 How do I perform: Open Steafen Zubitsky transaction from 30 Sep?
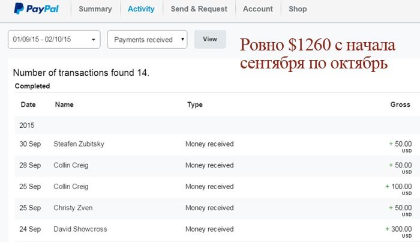(217, 145)
